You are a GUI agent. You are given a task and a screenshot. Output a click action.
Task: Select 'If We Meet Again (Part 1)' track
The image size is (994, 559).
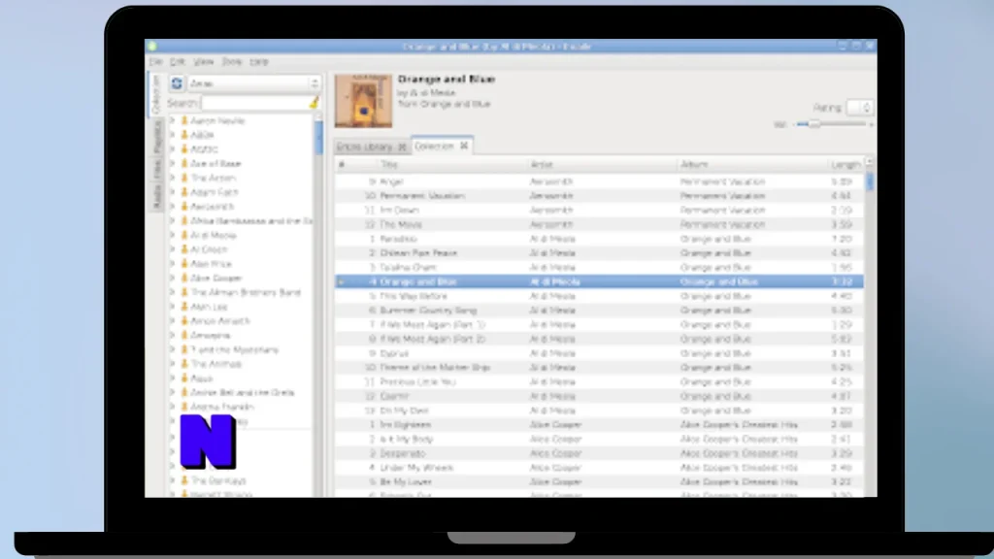point(599,324)
